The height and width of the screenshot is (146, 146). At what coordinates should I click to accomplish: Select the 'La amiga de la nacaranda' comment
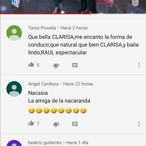59,101
